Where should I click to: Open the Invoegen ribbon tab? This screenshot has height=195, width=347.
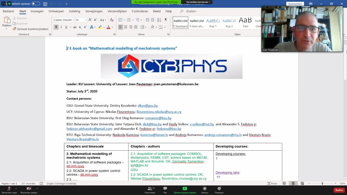point(37,11)
